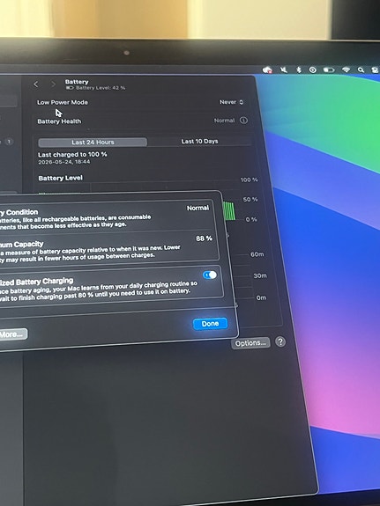Click the muted sound icon in menu bar

pyautogui.click(x=284, y=70)
